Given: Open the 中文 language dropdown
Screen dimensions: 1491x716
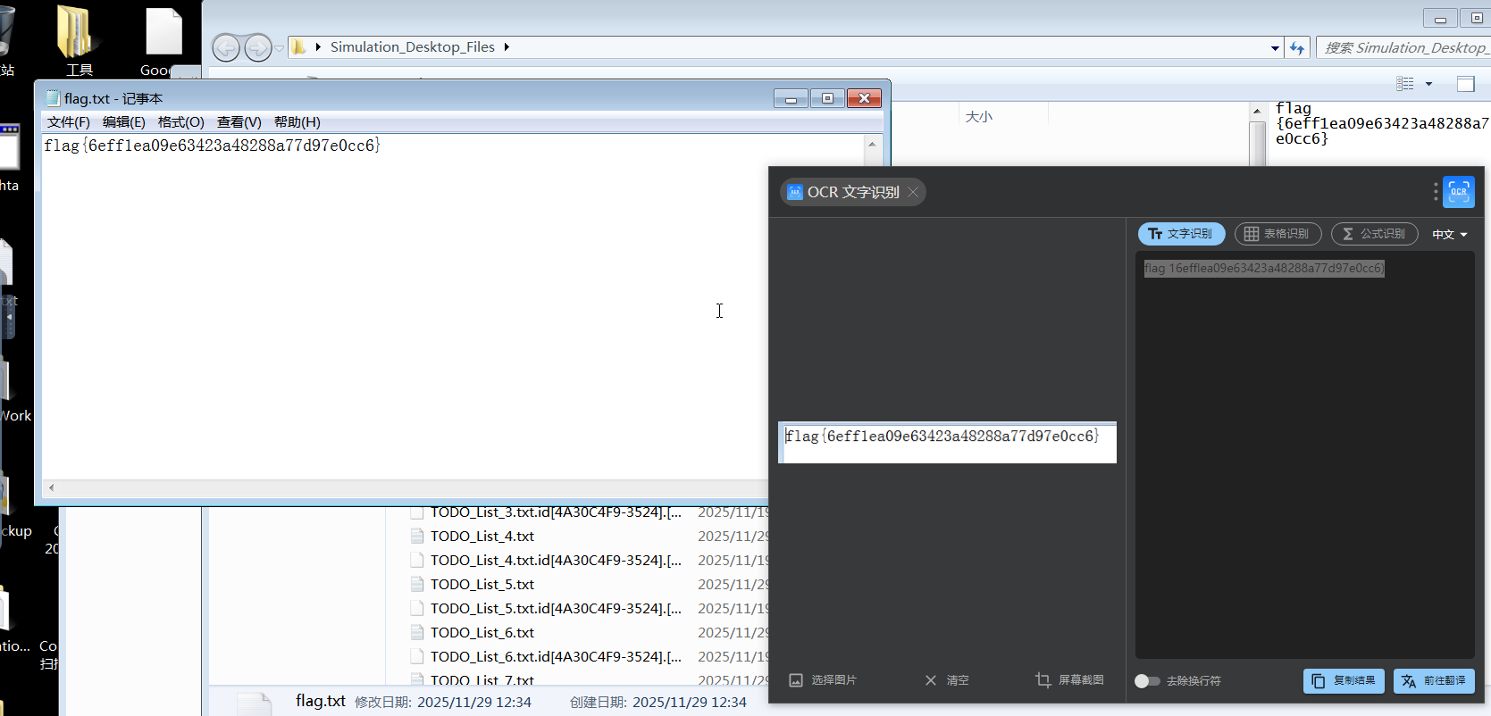Looking at the screenshot, I should [x=1449, y=235].
